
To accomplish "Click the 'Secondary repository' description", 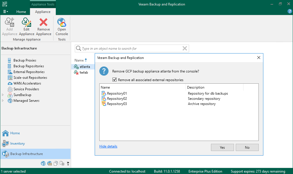I will point(204,99).
